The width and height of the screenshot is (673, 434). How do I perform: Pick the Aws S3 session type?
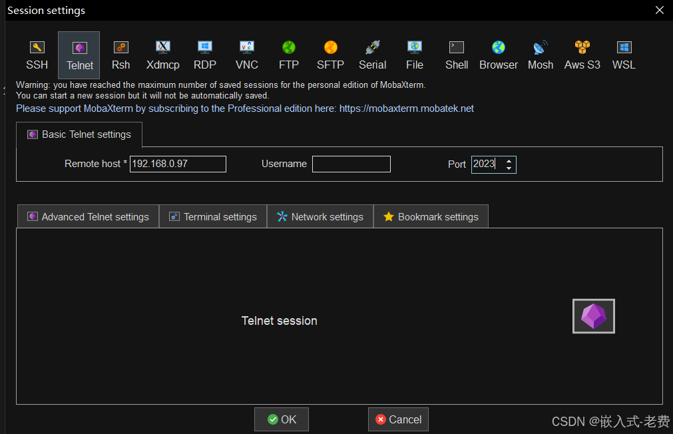[x=582, y=55]
